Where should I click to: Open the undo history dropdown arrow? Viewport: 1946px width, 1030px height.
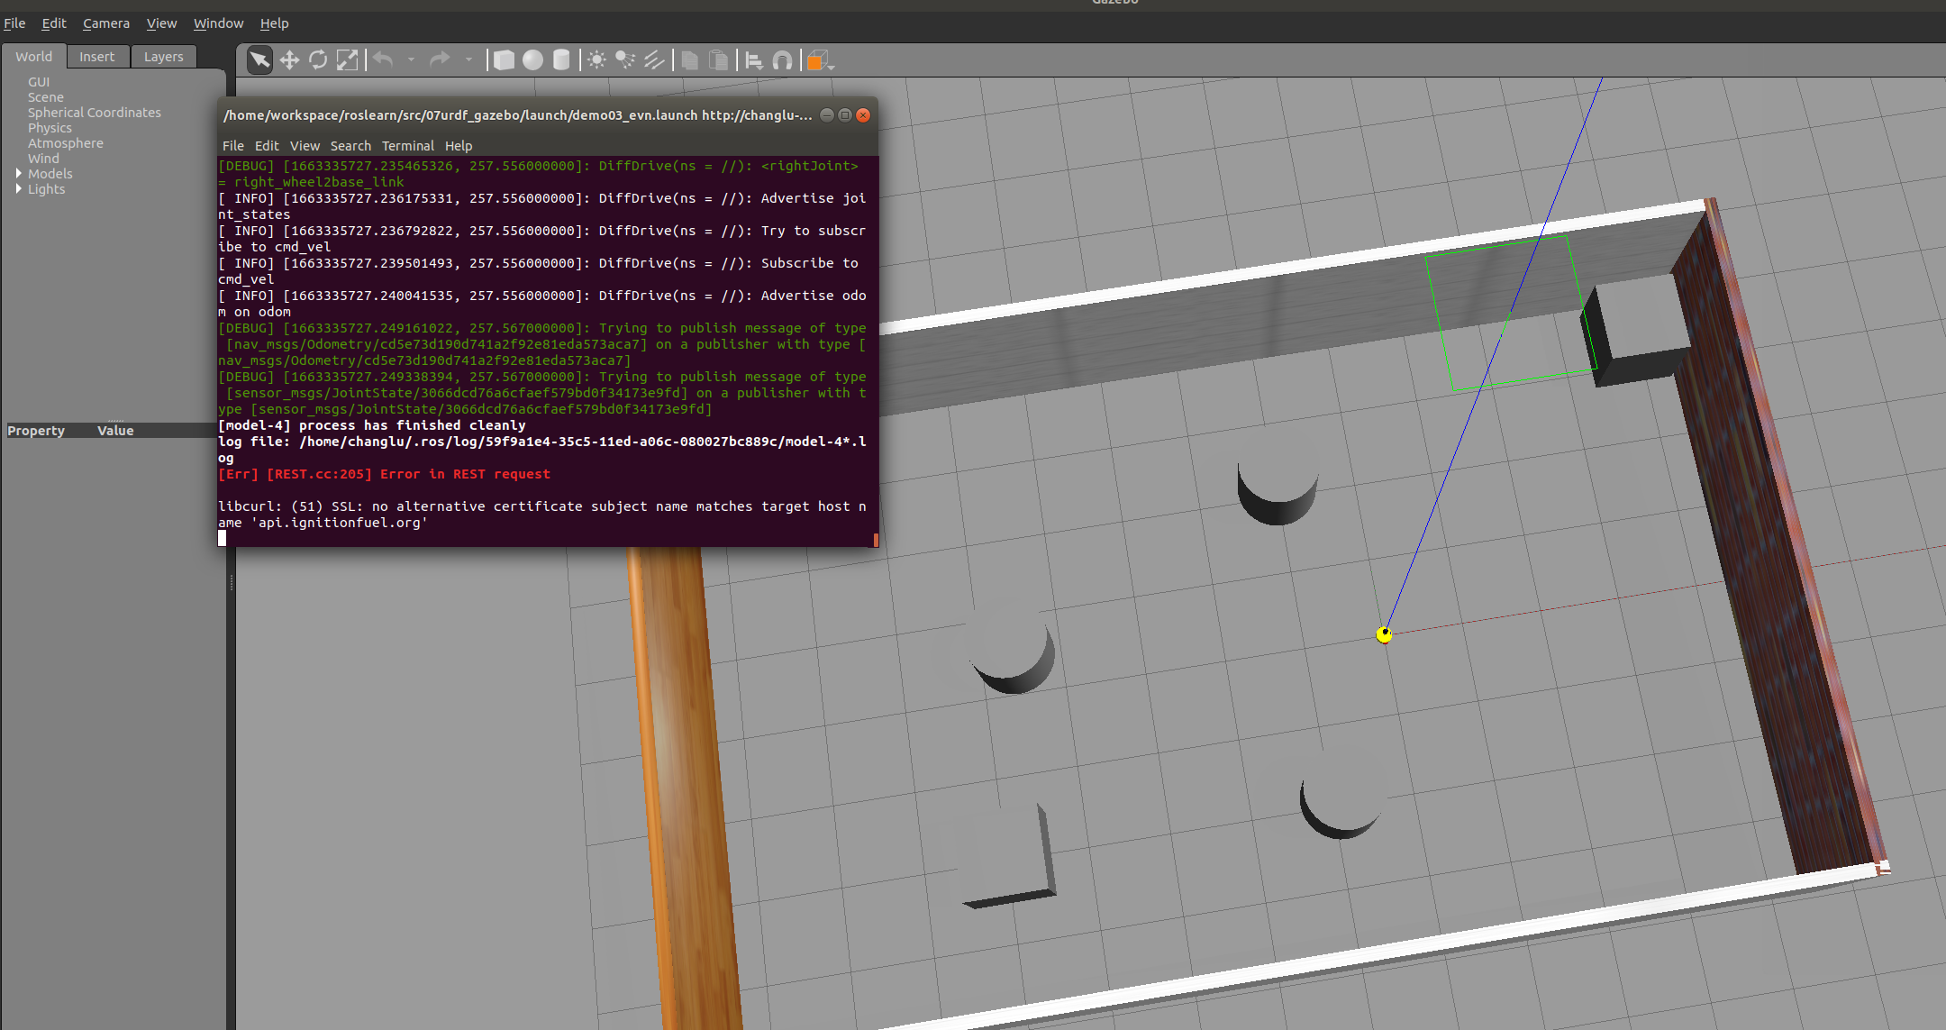coord(411,60)
